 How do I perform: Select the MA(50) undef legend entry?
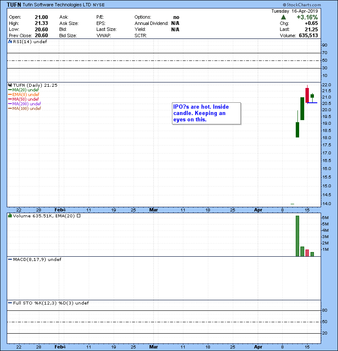point(24,99)
